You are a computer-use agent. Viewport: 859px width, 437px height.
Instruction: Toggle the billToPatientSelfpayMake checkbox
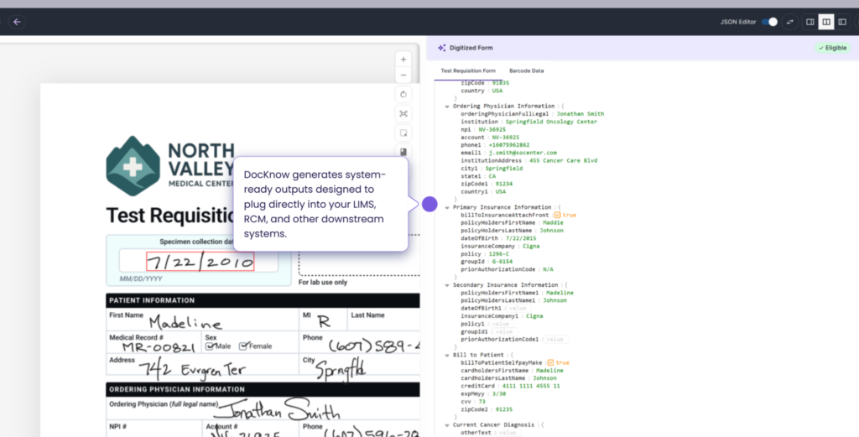553,362
